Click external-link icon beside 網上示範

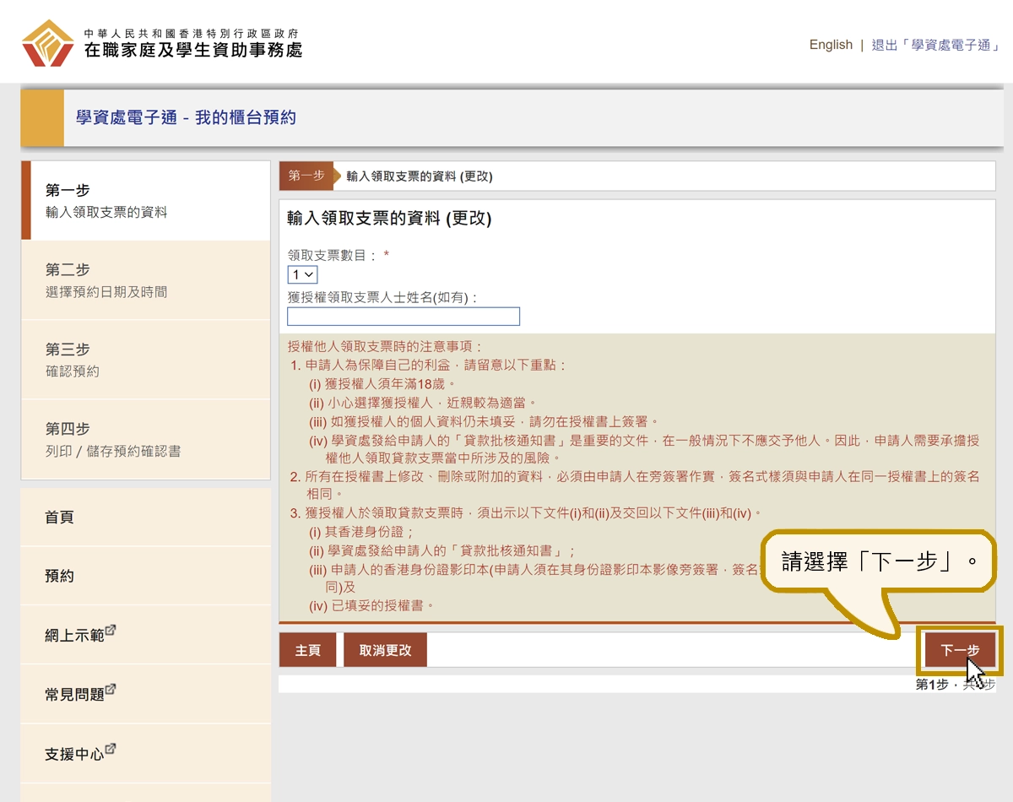tap(110, 631)
